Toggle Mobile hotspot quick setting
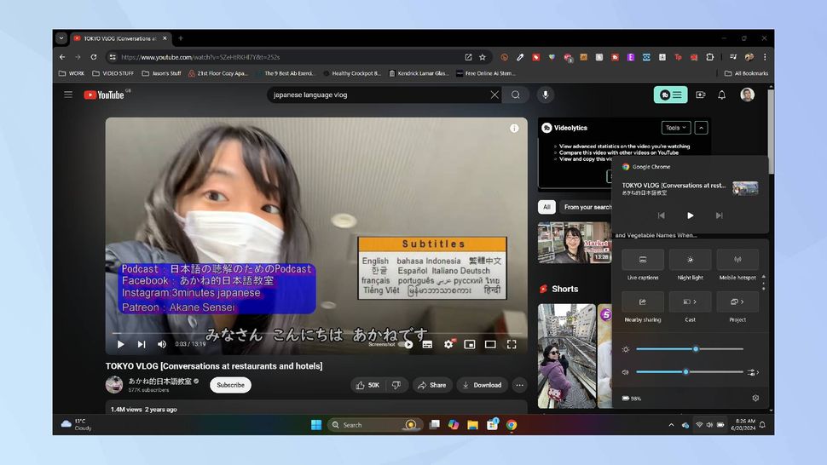The image size is (827, 465). [x=737, y=260]
